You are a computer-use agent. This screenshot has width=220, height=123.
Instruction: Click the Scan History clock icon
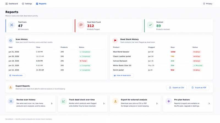pyautogui.click(x=10, y=40)
